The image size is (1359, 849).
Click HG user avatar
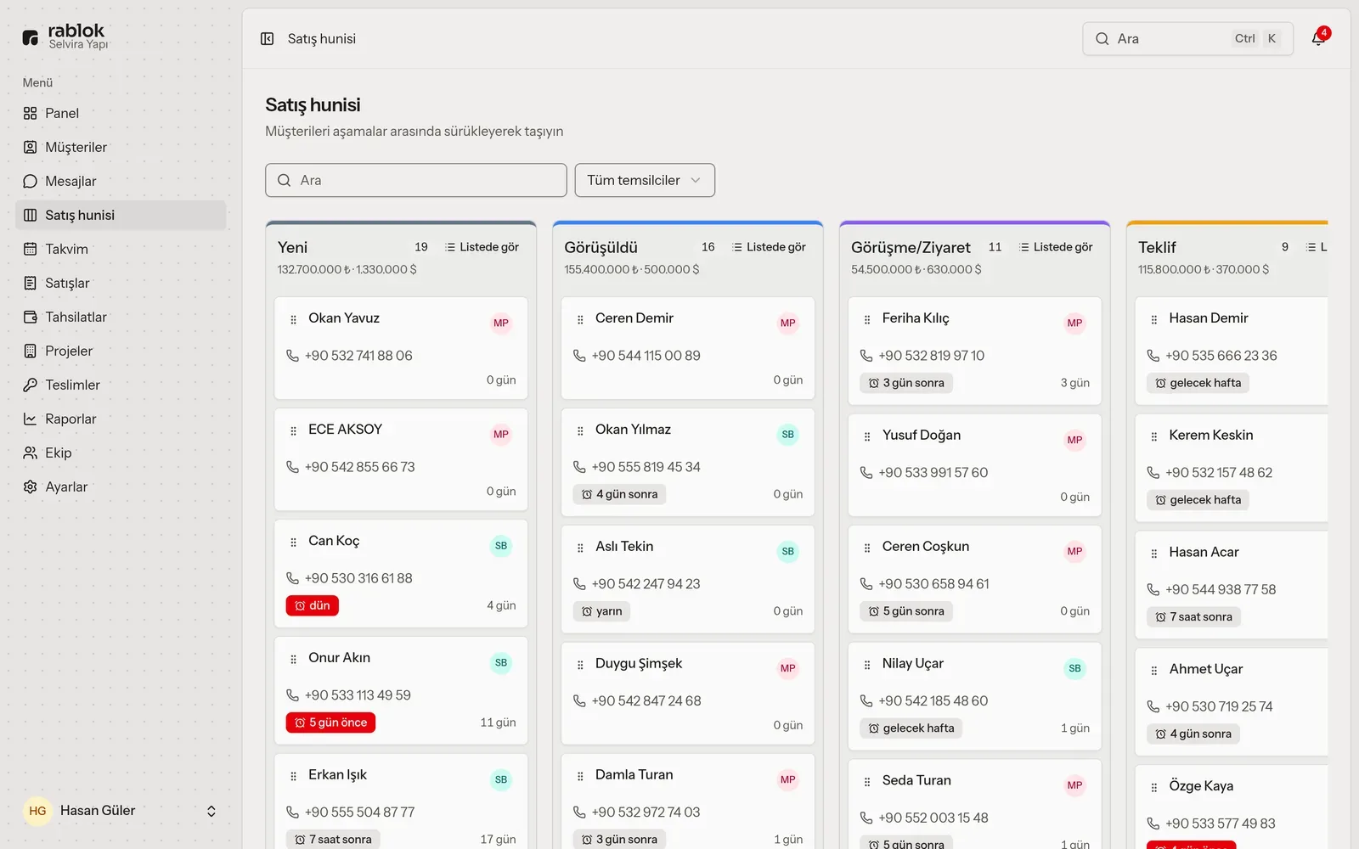pos(37,811)
